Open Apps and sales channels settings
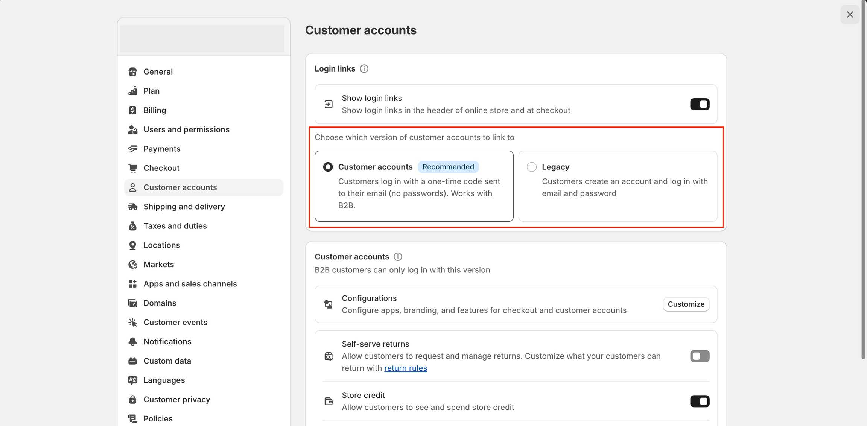The height and width of the screenshot is (426, 867). 190,284
